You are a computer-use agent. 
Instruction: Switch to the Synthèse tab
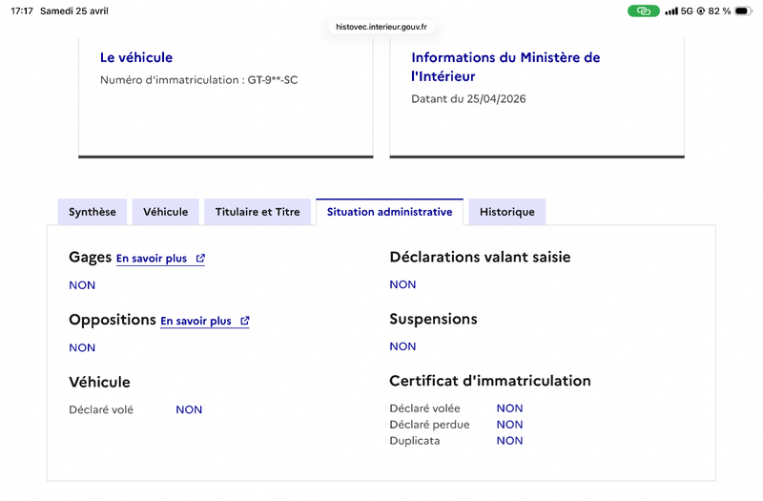93,212
